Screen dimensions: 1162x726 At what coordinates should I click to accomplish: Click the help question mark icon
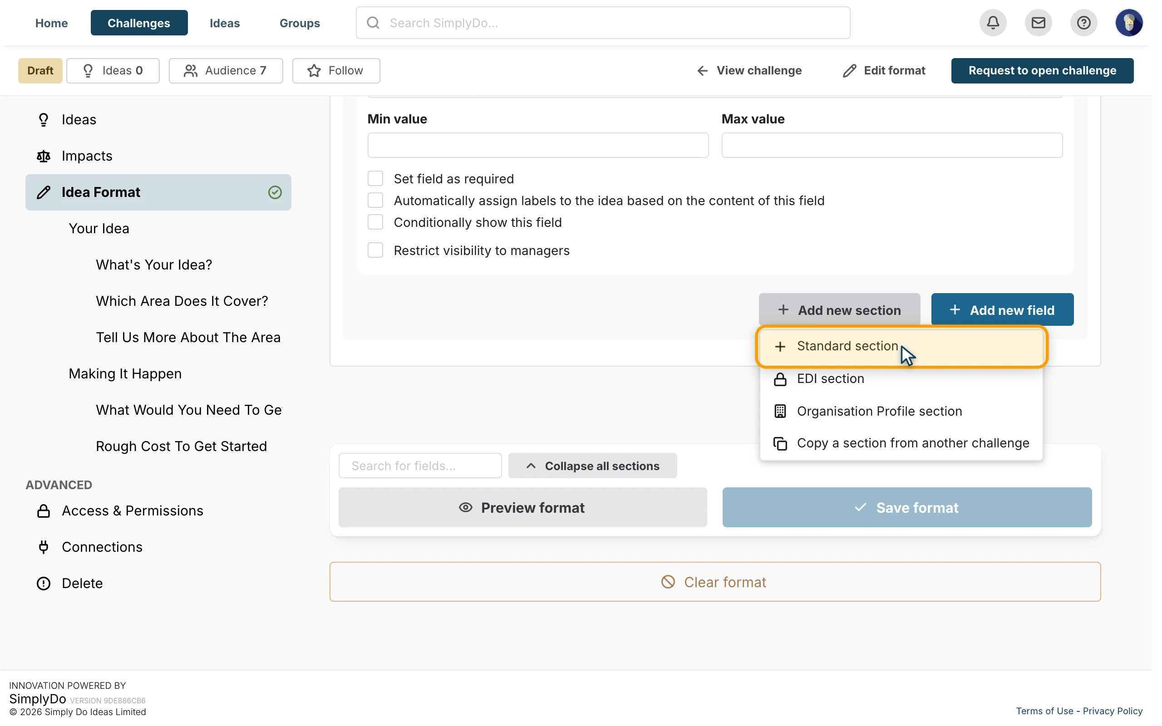tap(1083, 23)
